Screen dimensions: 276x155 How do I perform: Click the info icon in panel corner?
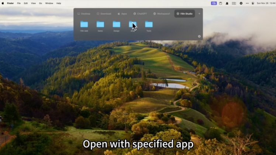199,36
